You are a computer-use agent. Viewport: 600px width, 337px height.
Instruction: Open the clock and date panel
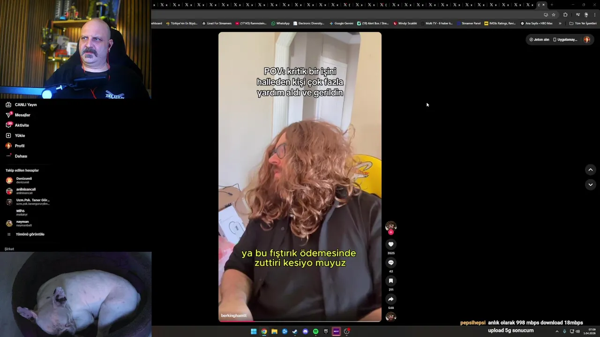[x=590, y=331]
